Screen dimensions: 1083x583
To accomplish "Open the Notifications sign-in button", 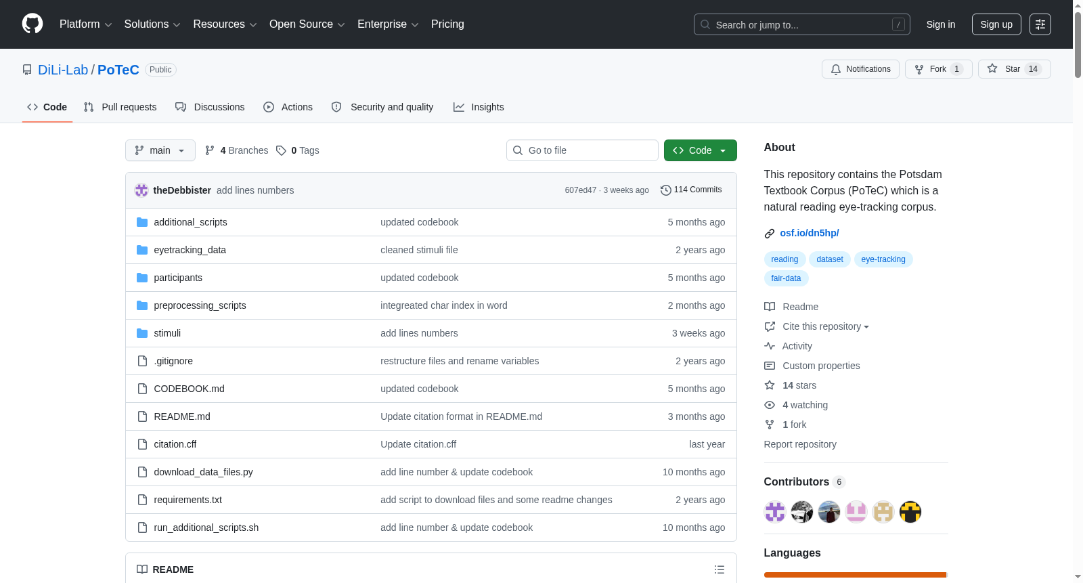I will point(860,69).
